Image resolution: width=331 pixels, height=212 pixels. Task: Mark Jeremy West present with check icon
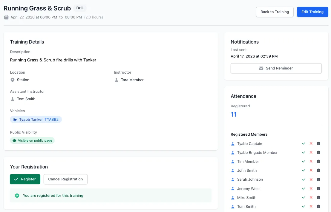[x=303, y=189]
